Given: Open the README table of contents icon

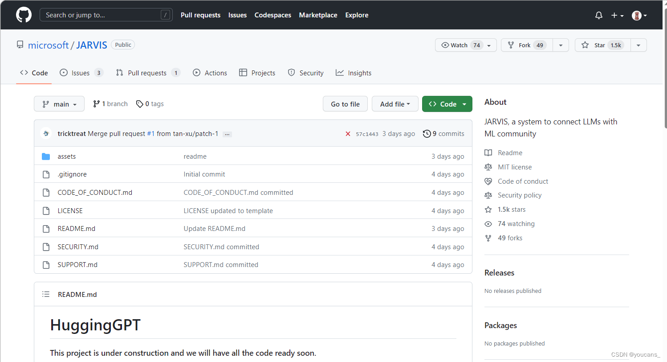Looking at the screenshot, I should (x=46, y=294).
